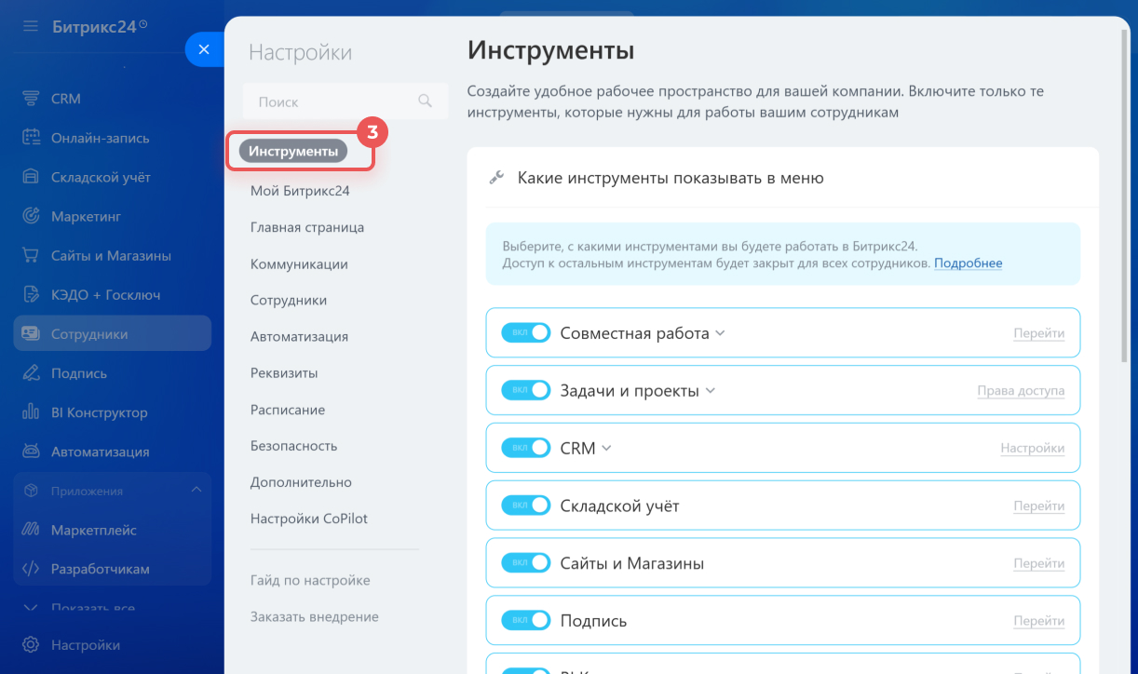This screenshot has height=674, width=1138.
Task: Click the Разработчикам code icon
Action: pyautogui.click(x=31, y=569)
